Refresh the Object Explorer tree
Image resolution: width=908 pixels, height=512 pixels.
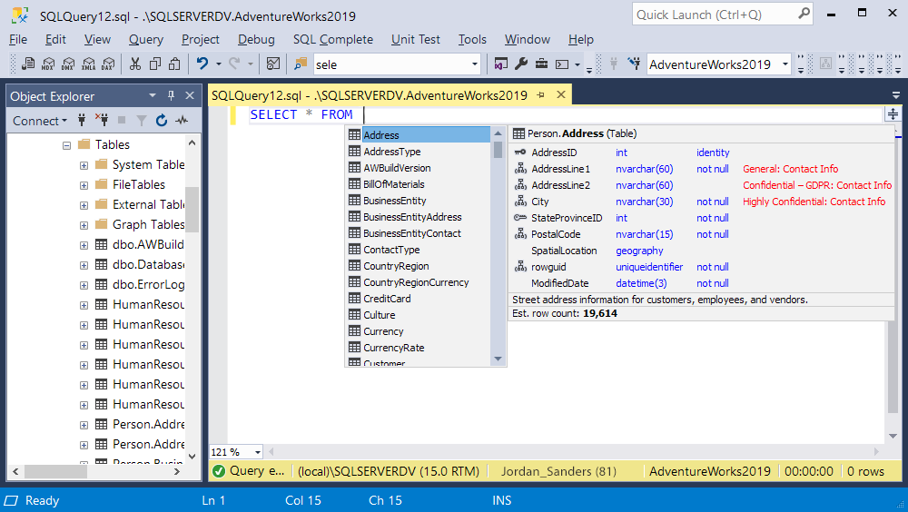click(x=162, y=120)
